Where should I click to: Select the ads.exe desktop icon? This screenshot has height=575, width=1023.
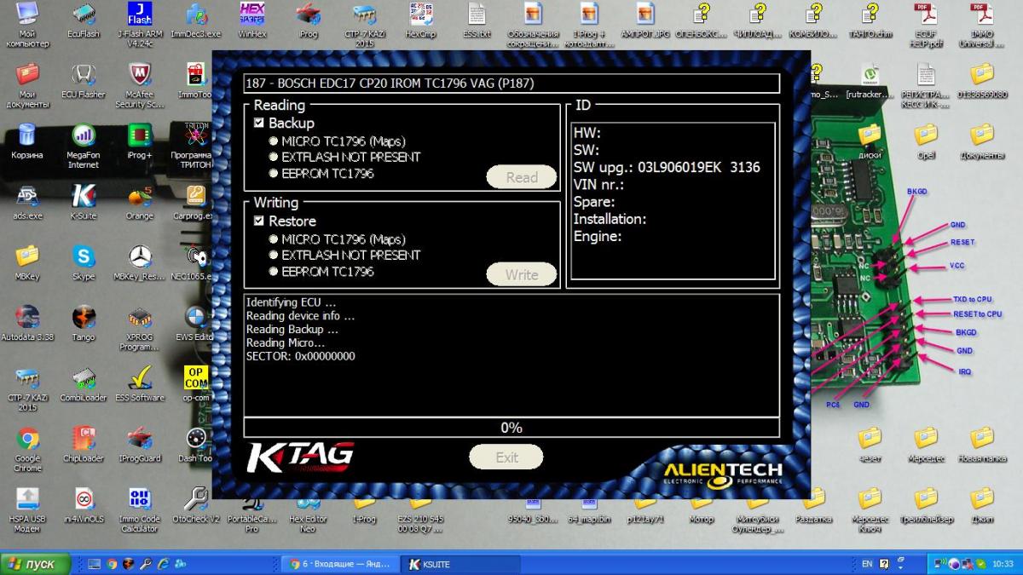pyautogui.click(x=27, y=202)
